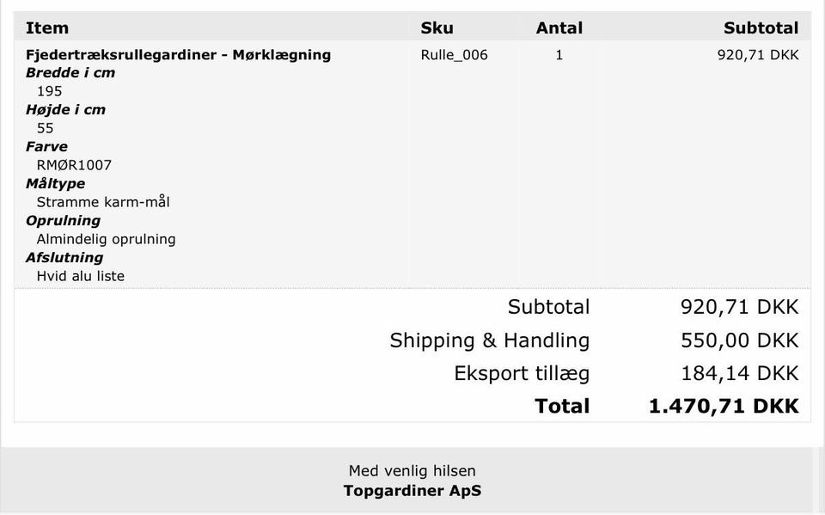This screenshot has height=515, width=825.
Task: Click the Antal column header
Action: tap(559, 28)
